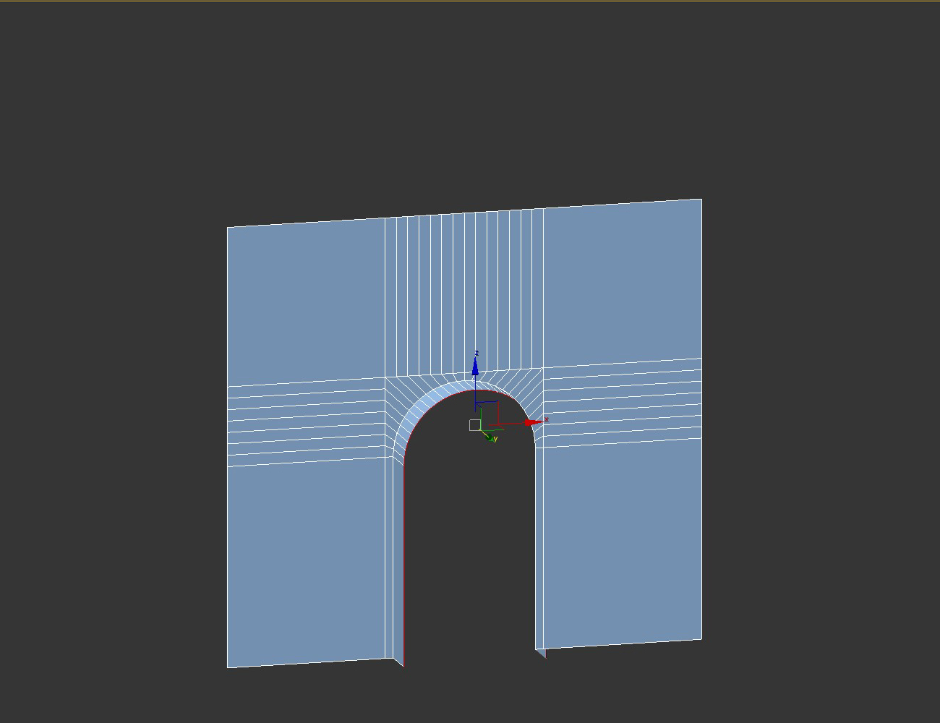Select the XZ plane handle of gizmo
The width and height of the screenshot is (940, 723).
(487, 413)
